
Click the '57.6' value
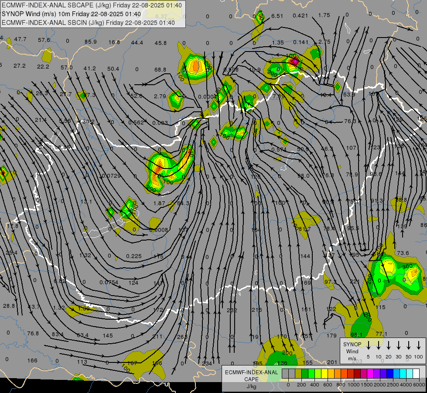(44, 40)
